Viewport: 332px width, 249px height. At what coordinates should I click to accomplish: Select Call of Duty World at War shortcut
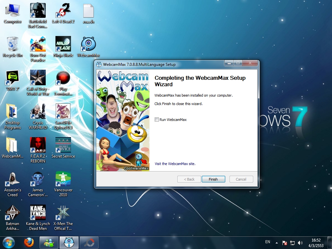click(x=38, y=83)
